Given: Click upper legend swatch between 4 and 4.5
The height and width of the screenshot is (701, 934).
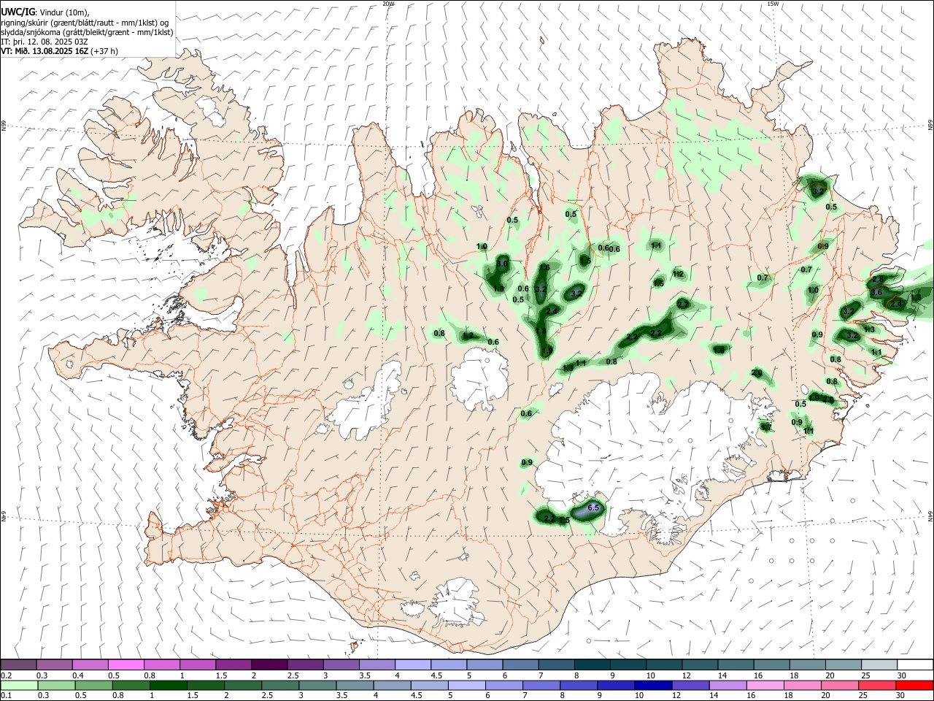Looking at the screenshot, I should 412,665.
